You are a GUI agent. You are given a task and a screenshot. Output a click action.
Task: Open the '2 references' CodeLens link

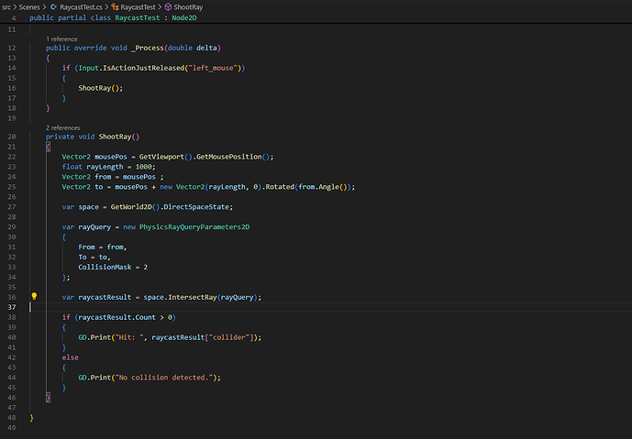(63, 127)
